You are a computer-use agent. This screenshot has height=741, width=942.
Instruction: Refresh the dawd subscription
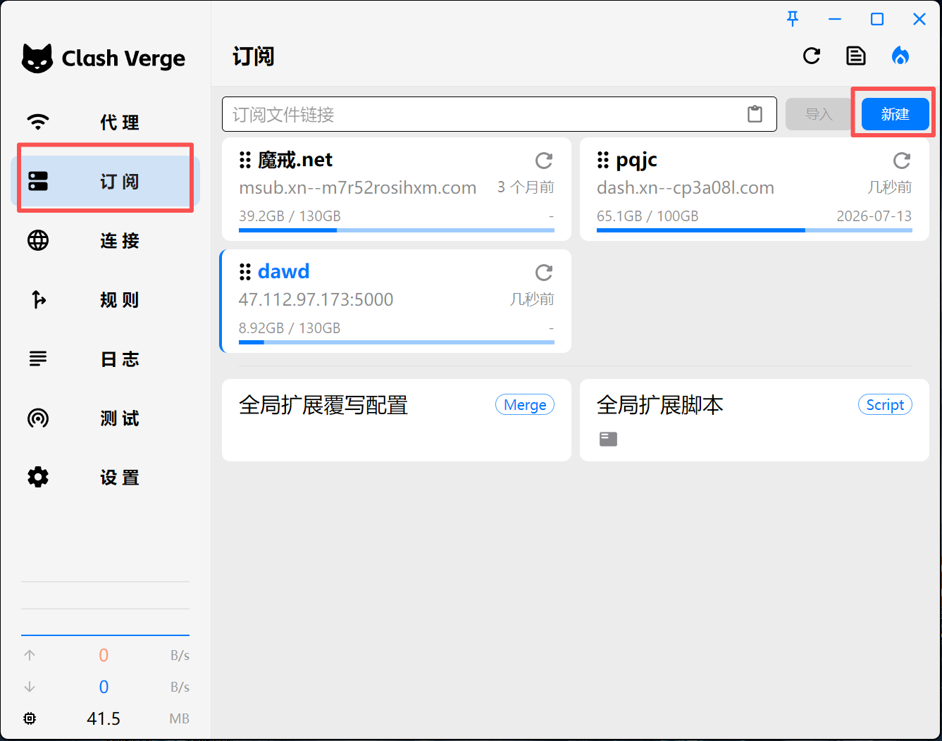click(544, 273)
